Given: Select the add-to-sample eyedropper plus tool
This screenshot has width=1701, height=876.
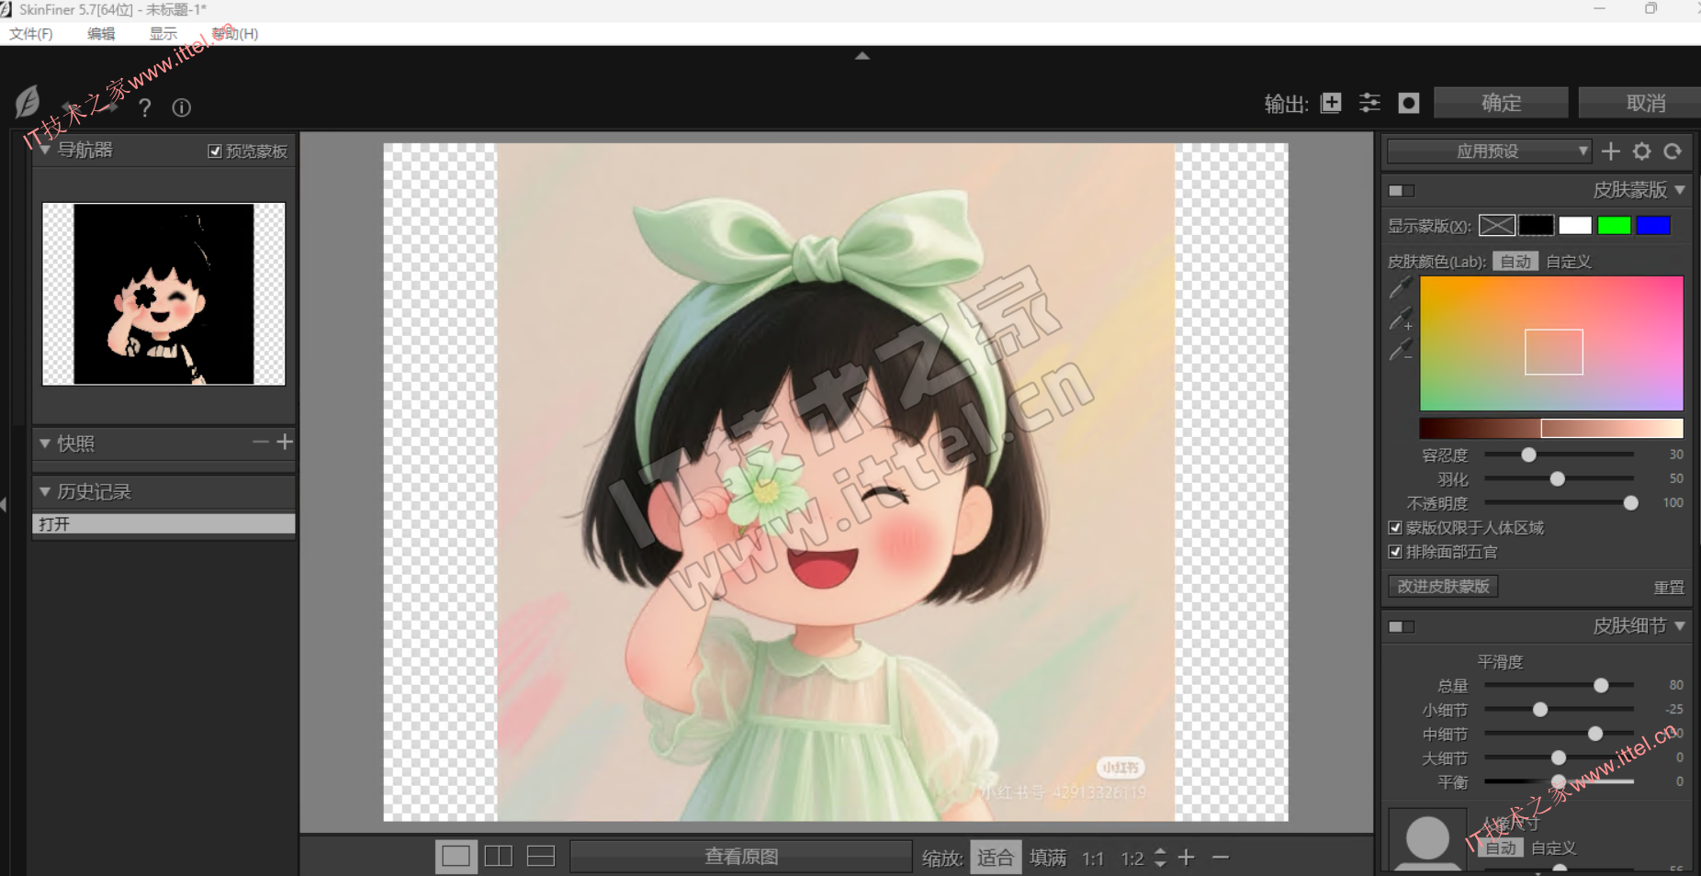Looking at the screenshot, I should click(1401, 320).
